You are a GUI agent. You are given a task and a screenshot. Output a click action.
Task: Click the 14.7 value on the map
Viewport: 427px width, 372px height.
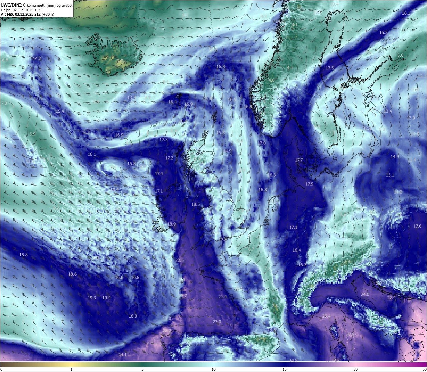(37, 58)
